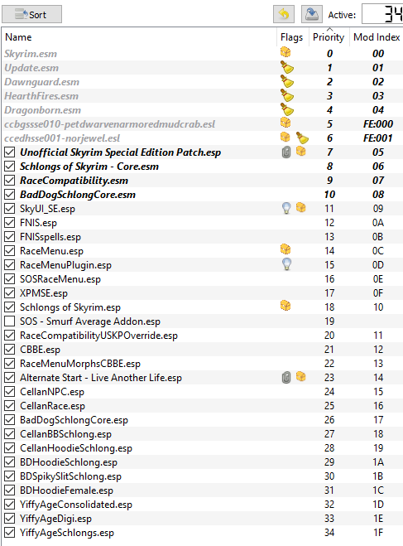Uncheck Alternate Start - Live Another Life.esp
The height and width of the screenshot is (546, 403).
pyautogui.click(x=10, y=378)
